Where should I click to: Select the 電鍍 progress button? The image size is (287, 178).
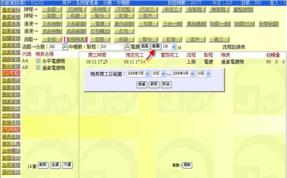tap(100, 24)
